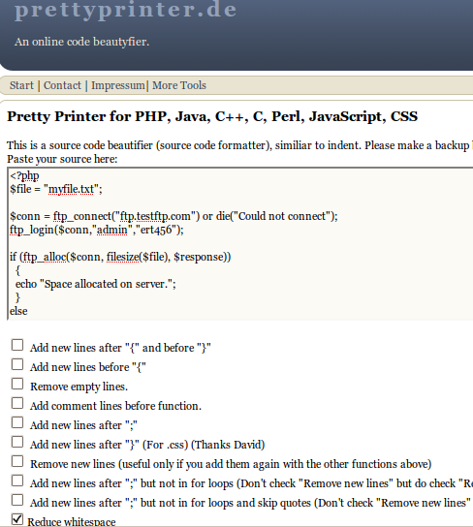Click the 'Pretty Printer for PHP, Java' heading
The image size is (473, 527).
[x=212, y=116]
